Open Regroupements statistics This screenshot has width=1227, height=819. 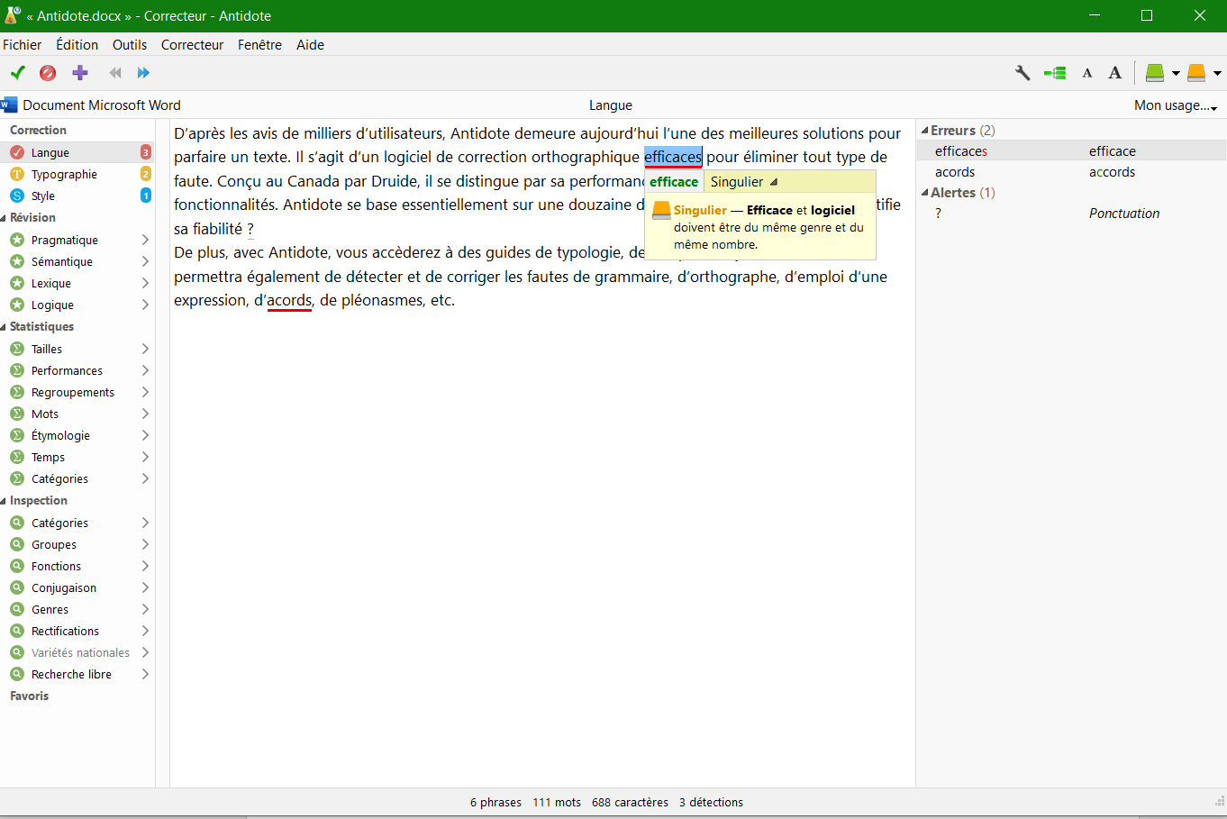point(79,393)
